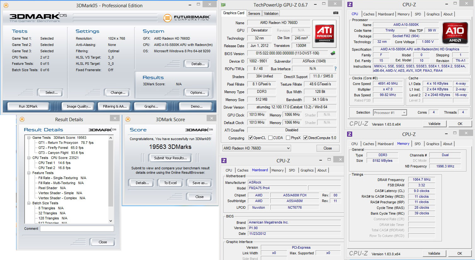The width and height of the screenshot is (475, 260).
Task: Select the Vertex Shader - Complex row
Action: coord(62,198)
